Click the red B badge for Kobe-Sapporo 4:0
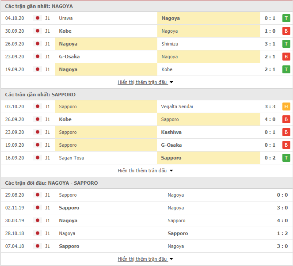293x266 pixels. point(286,119)
